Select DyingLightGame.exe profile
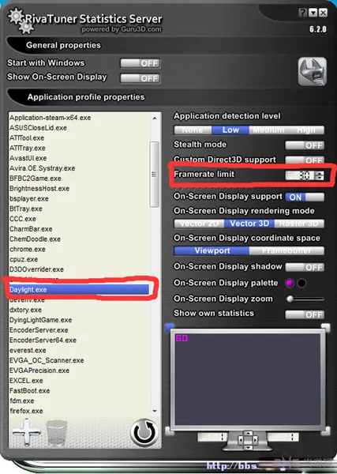 (41, 320)
